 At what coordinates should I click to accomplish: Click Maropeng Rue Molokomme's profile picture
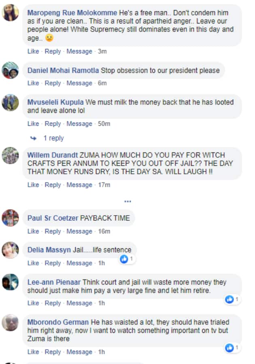[x=10, y=13]
